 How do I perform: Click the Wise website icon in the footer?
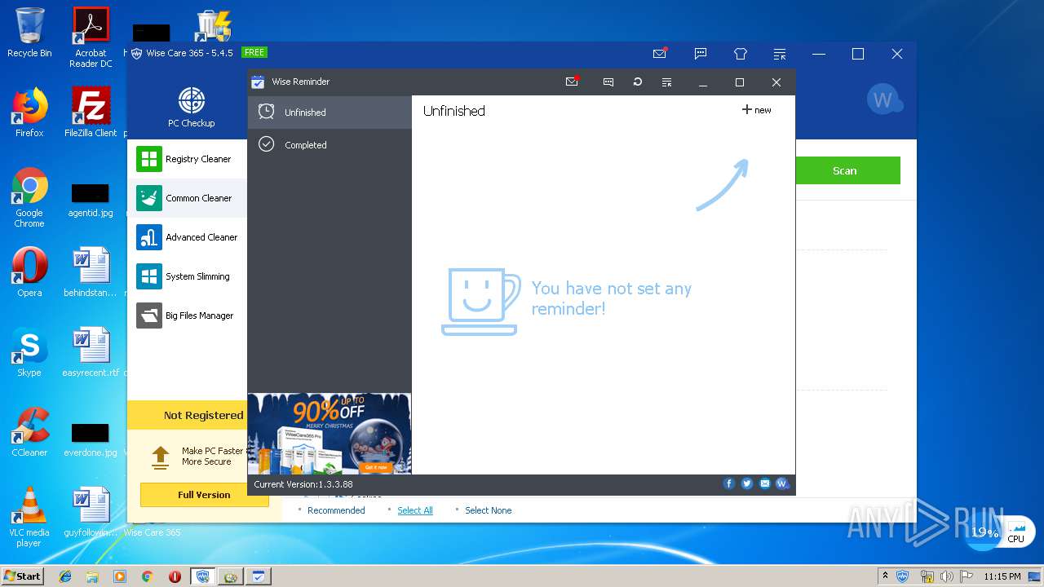pyautogui.click(x=782, y=483)
